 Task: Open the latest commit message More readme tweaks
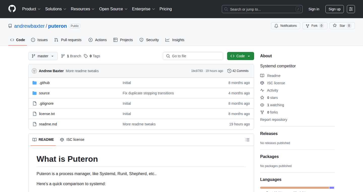tap(82, 71)
